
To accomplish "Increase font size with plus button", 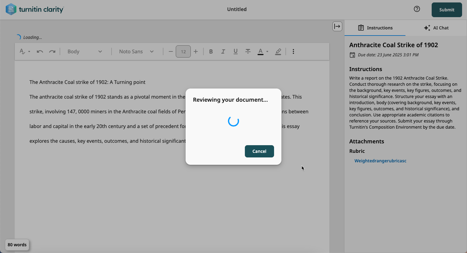I will (196, 51).
